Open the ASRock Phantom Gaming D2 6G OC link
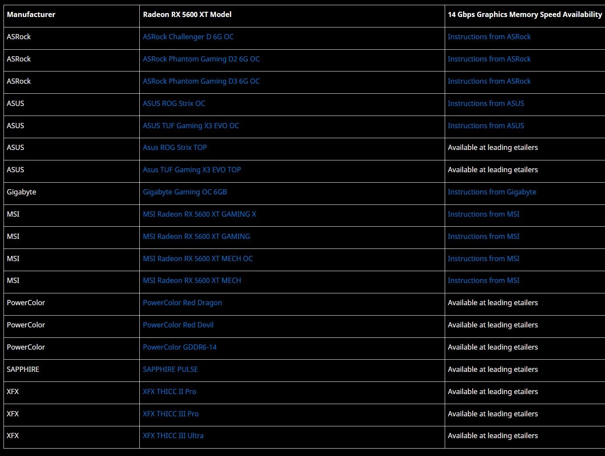The image size is (605, 456). pos(201,59)
